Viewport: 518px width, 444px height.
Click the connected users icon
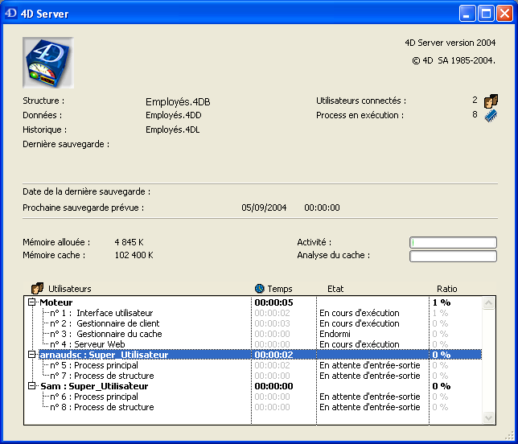pos(491,101)
